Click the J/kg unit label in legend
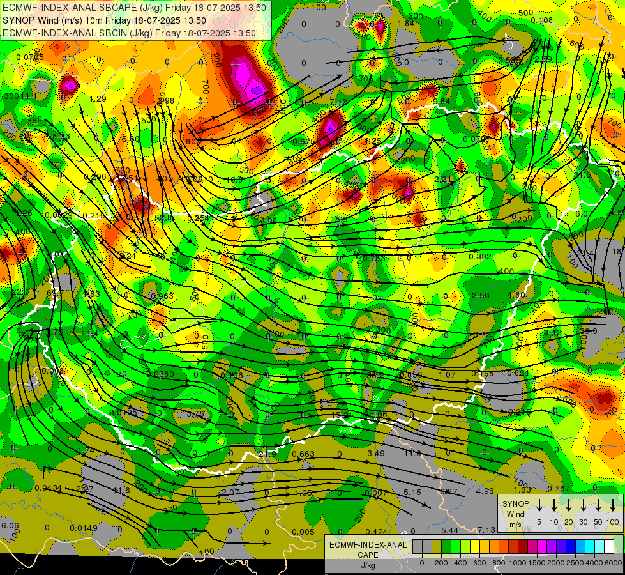 click(x=368, y=565)
